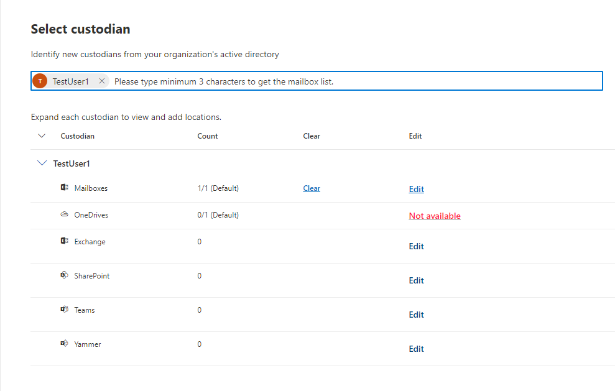The width and height of the screenshot is (615, 391).
Task: Click the Mailboxes icon next to its label
Action: 64,187
